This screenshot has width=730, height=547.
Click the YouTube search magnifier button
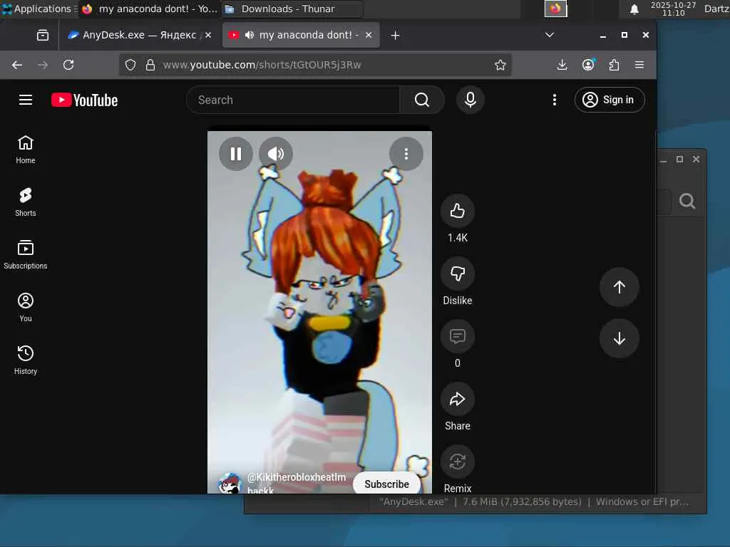tap(422, 100)
